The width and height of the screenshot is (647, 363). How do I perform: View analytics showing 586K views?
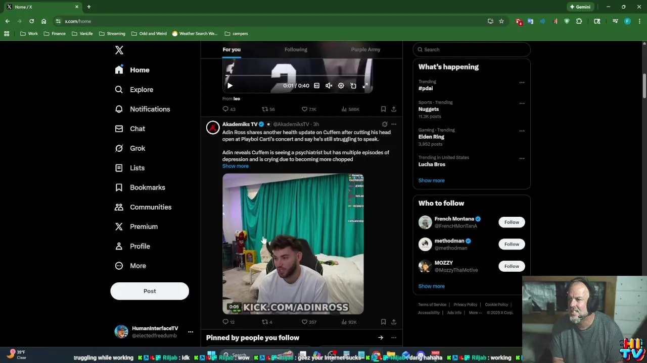350,109
